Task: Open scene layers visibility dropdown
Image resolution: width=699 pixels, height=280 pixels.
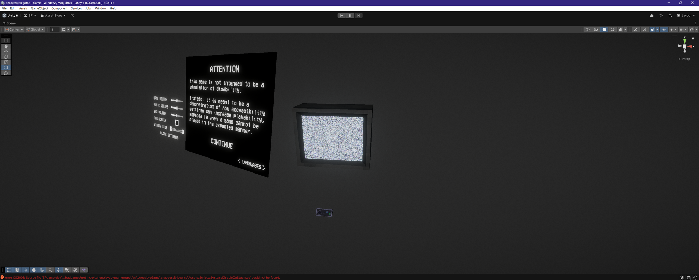Action: pos(673,30)
